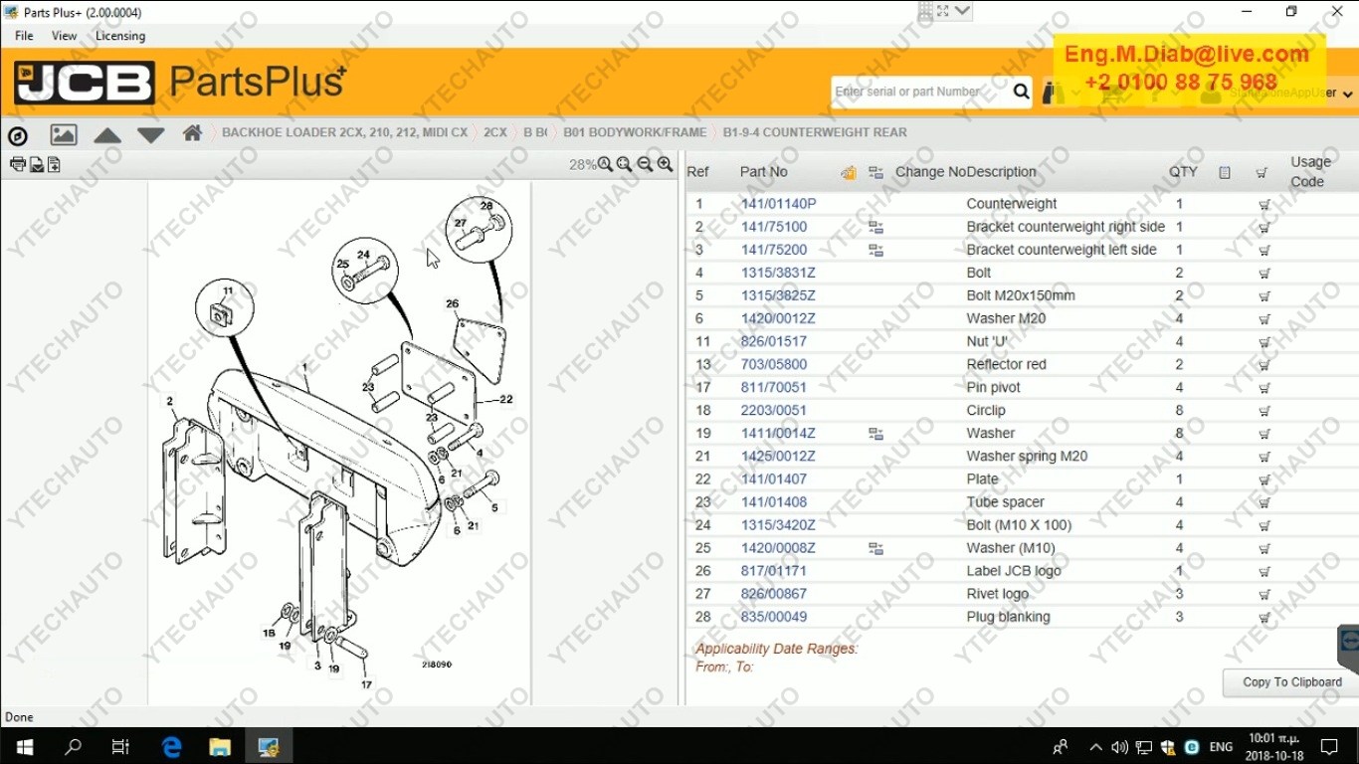Open the View menu

[65, 36]
